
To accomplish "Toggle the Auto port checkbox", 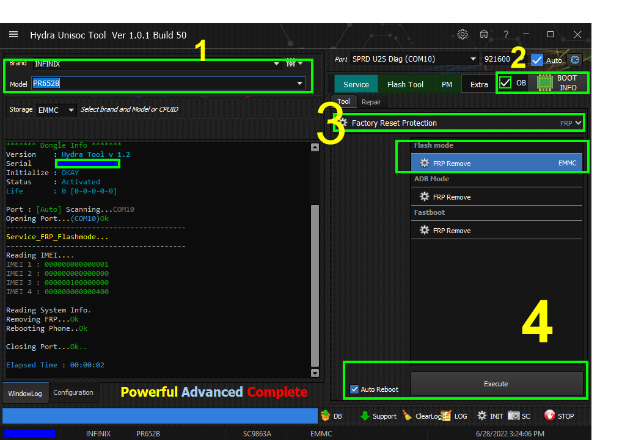I will click(537, 60).
